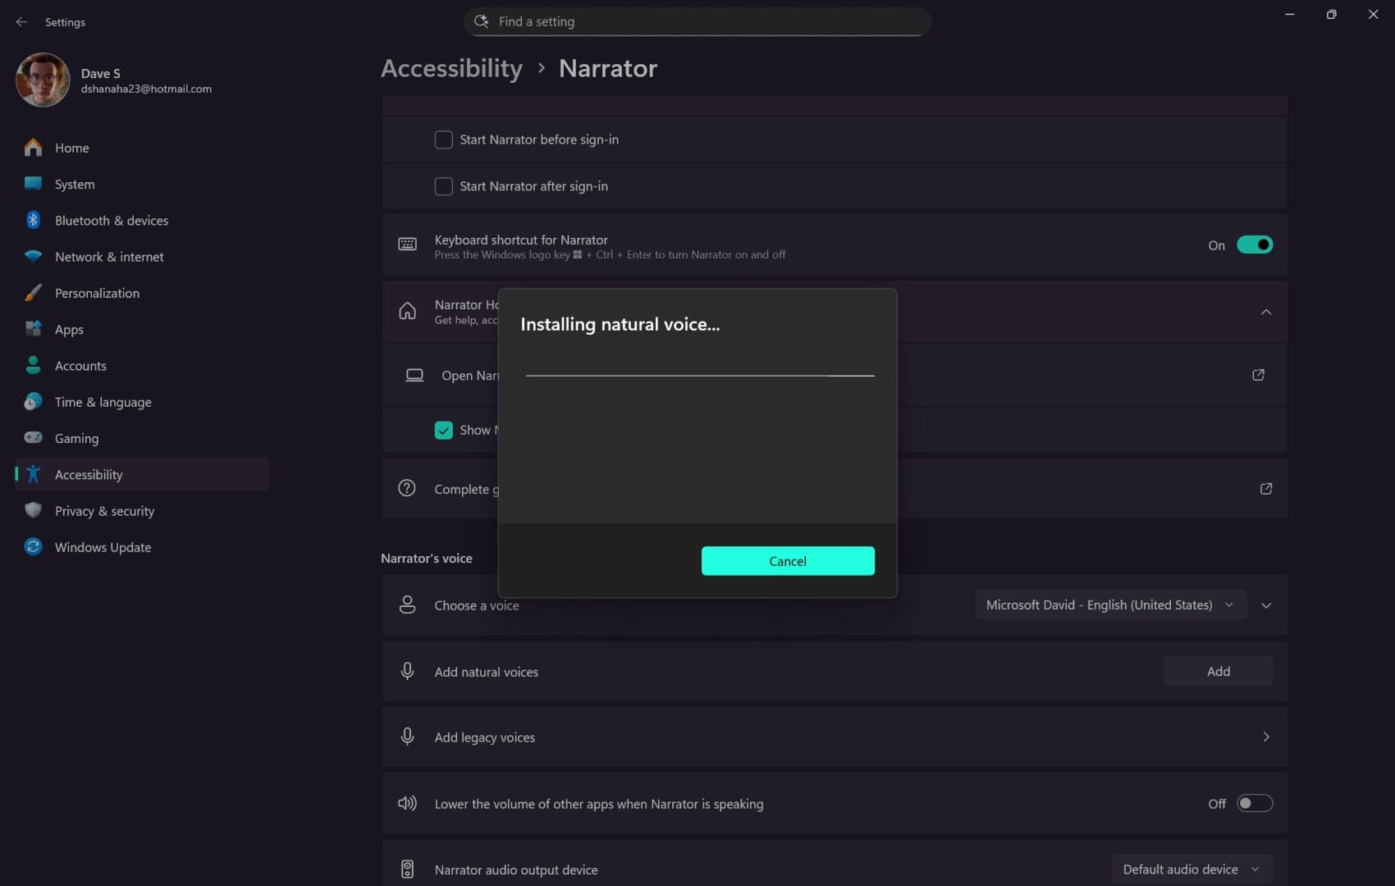
Task: Select the Gaming controller icon
Action: click(33, 437)
